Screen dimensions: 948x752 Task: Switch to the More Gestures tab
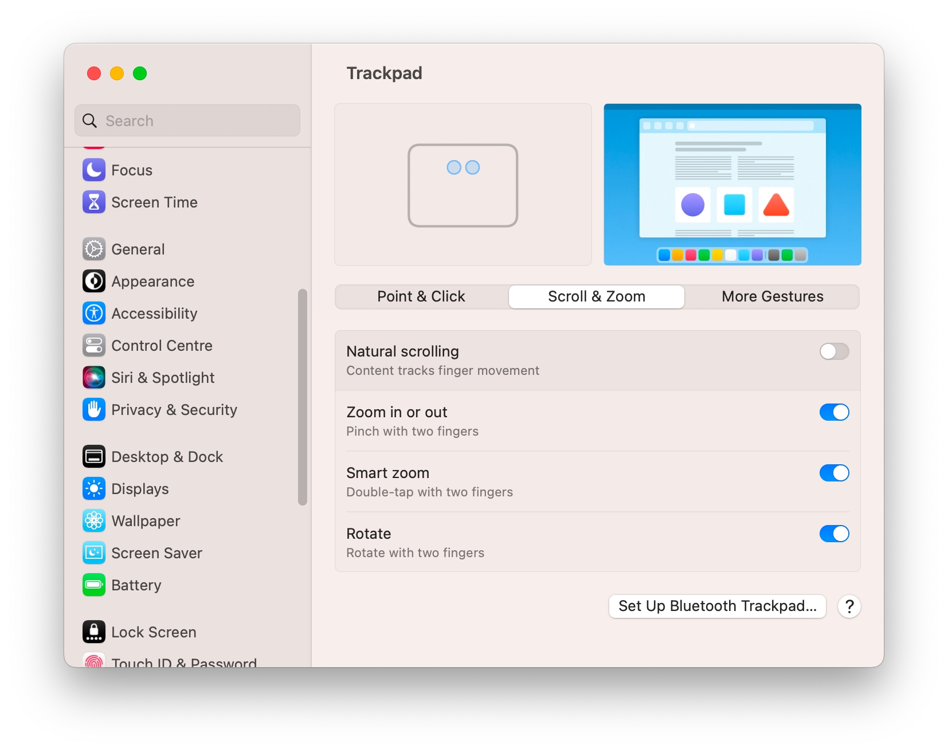click(x=772, y=296)
